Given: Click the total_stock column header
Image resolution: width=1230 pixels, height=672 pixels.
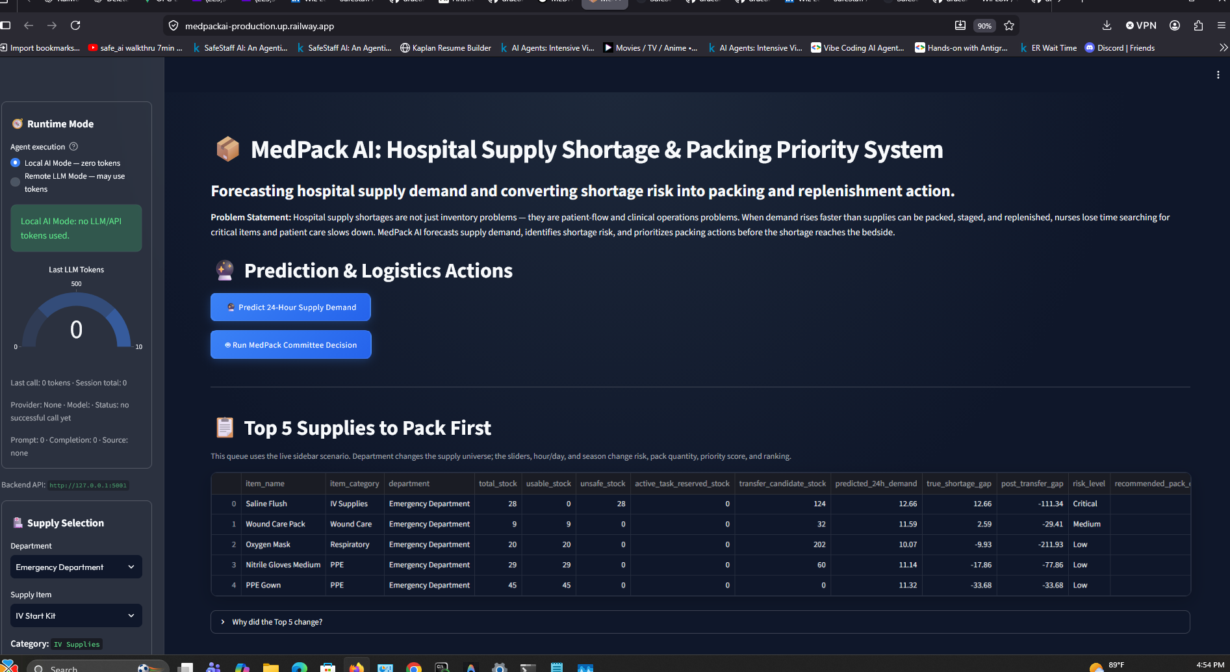Looking at the screenshot, I should [498, 484].
